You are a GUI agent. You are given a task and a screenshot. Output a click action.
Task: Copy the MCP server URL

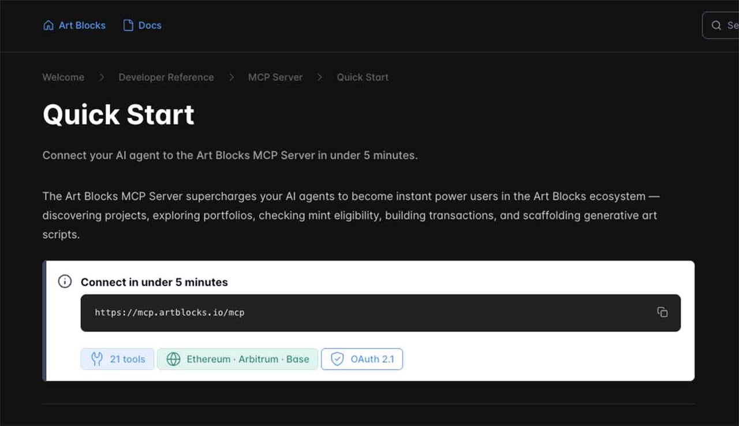[x=662, y=312]
